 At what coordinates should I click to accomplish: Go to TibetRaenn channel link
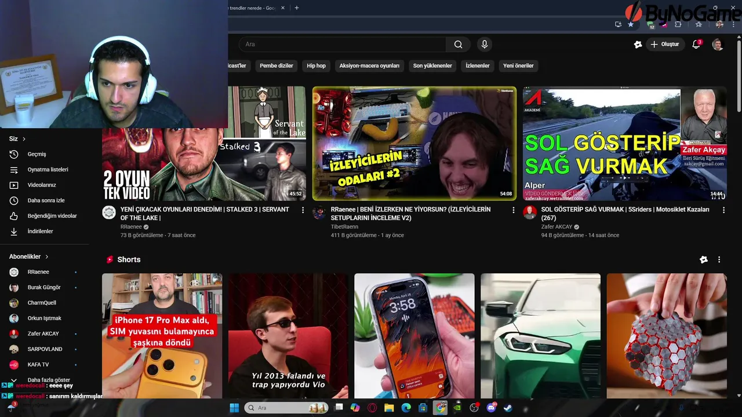tap(344, 227)
